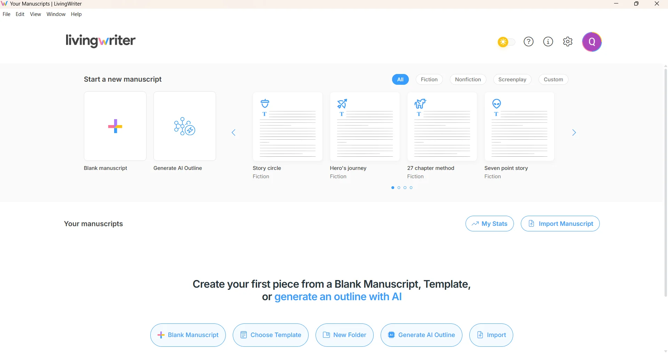The image size is (668, 353).
Task: Click the hash icon on Generate AI Outline
Action: pos(391,335)
